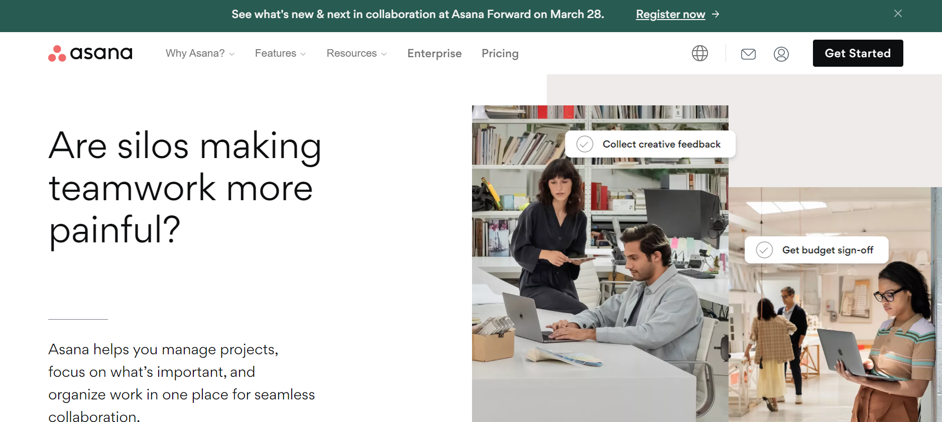
Task: Open the Enterprise page
Action: pyautogui.click(x=434, y=53)
